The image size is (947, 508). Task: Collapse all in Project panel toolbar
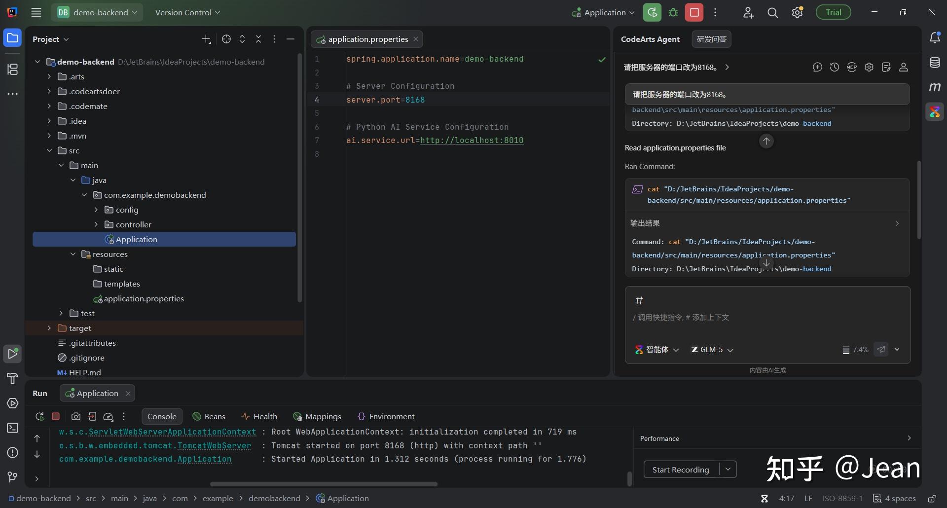click(x=258, y=39)
